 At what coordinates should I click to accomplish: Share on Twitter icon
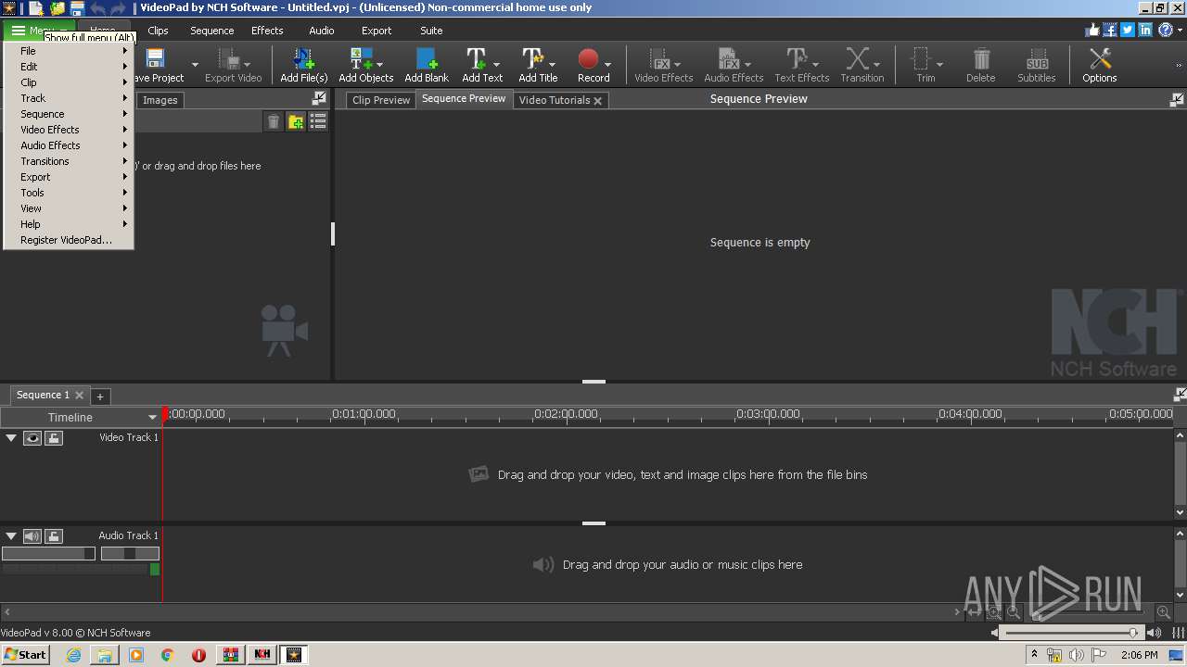(x=1128, y=30)
